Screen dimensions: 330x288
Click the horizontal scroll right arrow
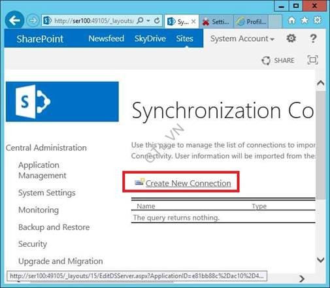[x=302, y=279]
